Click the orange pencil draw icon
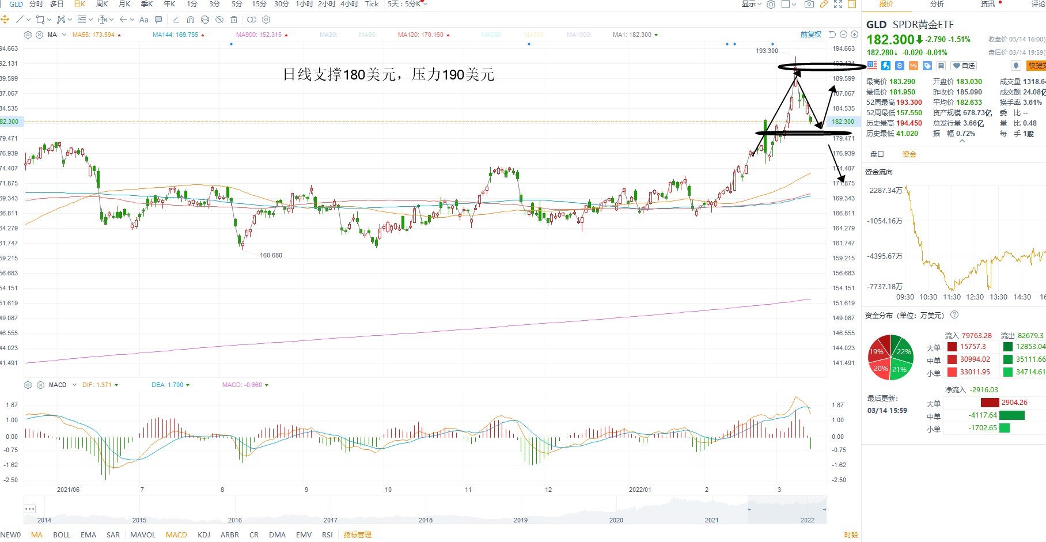1046x542 pixels. pos(824,4)
